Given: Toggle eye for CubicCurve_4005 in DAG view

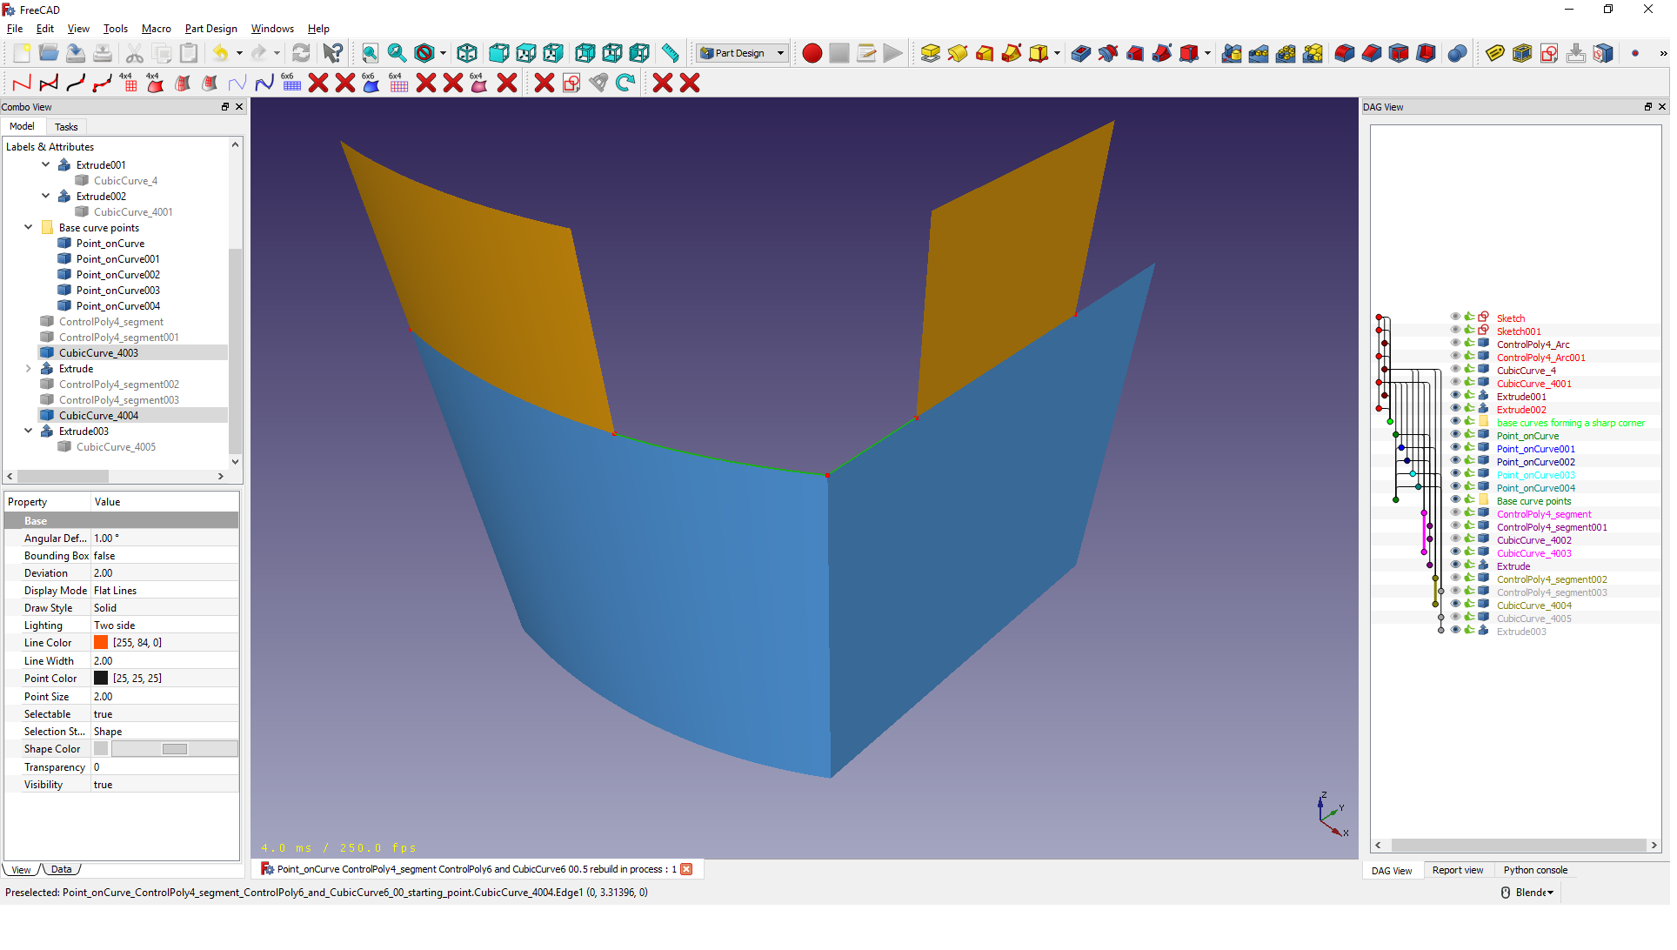Looking at the screenshot, I should [1455, 618].
